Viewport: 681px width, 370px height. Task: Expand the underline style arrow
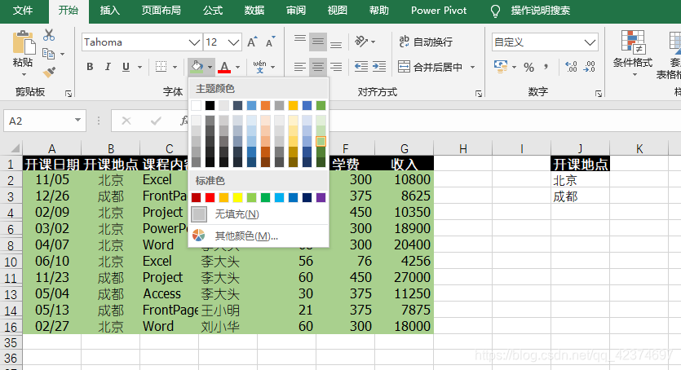pyautogui.click(x=139, y=67)
